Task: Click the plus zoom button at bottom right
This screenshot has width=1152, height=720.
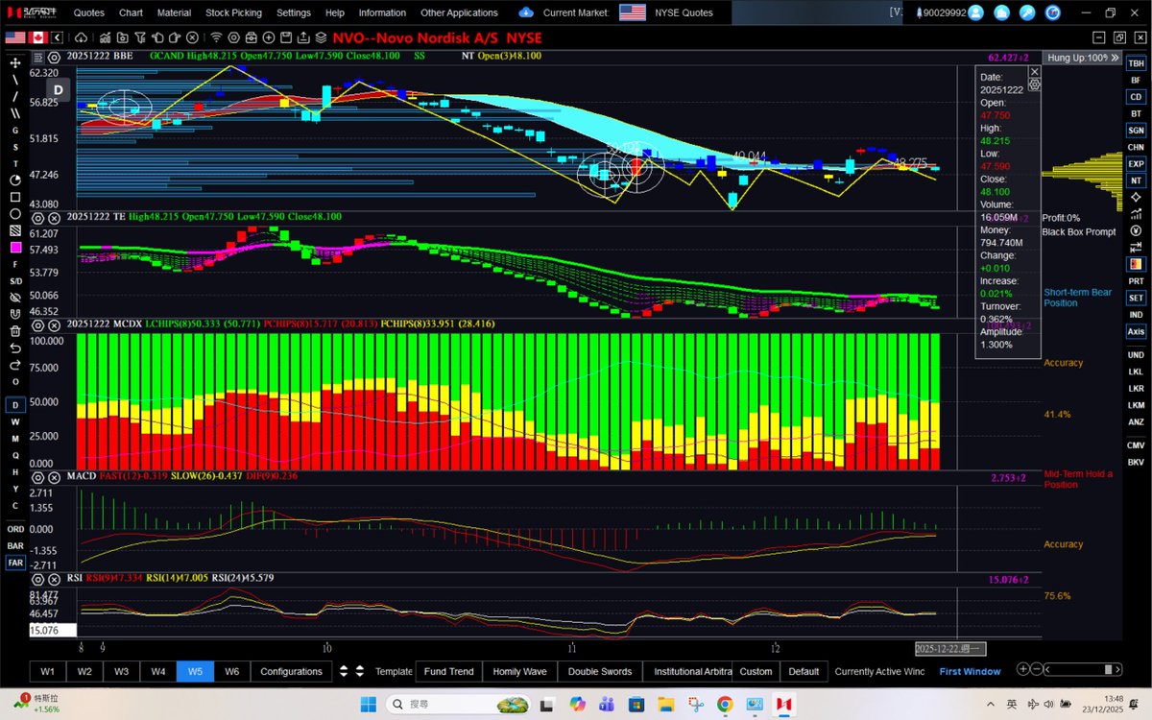Action: 1023,670
